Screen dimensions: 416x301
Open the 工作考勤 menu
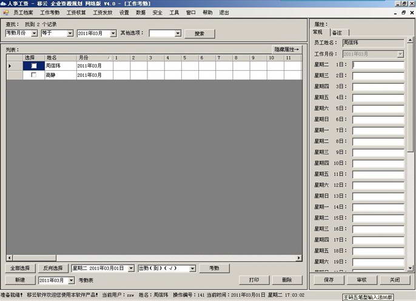pos(50,13)
